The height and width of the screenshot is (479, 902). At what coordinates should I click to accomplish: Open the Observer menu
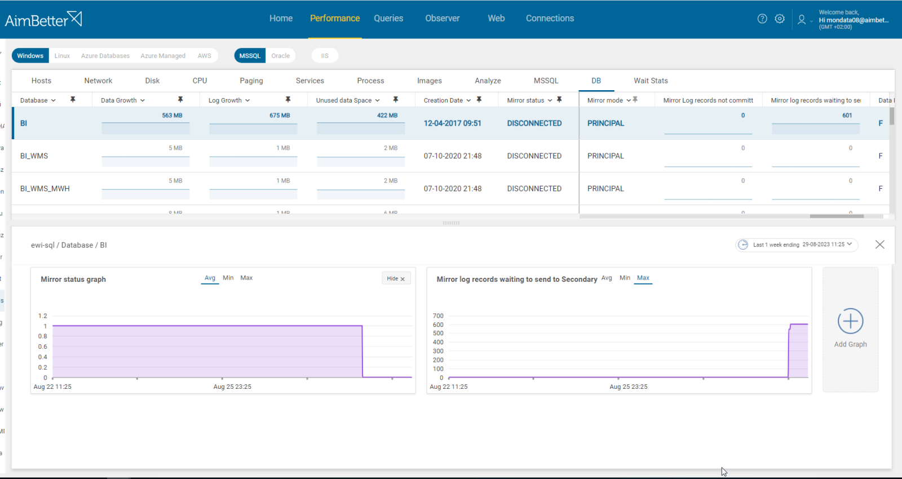(x=443, y=19)
